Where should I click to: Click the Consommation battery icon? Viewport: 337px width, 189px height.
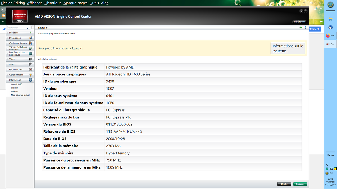[x=31, y=75]
